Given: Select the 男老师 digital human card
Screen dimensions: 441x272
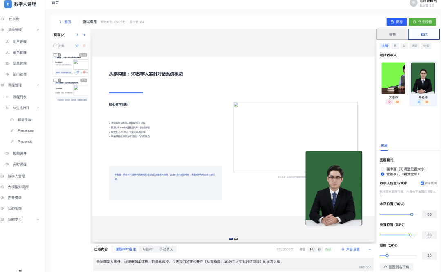Looking at the screenshot, I should coord(423,83).
